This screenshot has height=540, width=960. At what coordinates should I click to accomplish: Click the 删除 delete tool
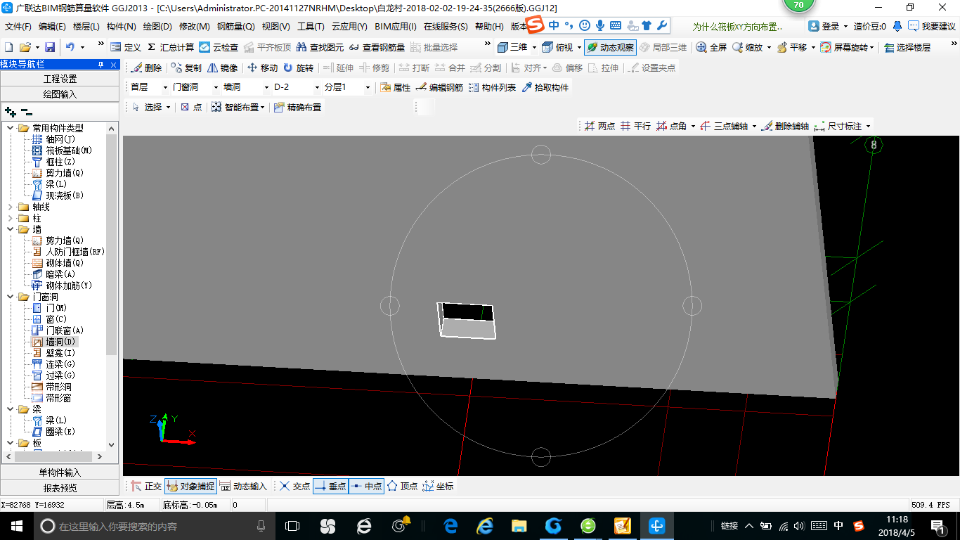[146, 68]
